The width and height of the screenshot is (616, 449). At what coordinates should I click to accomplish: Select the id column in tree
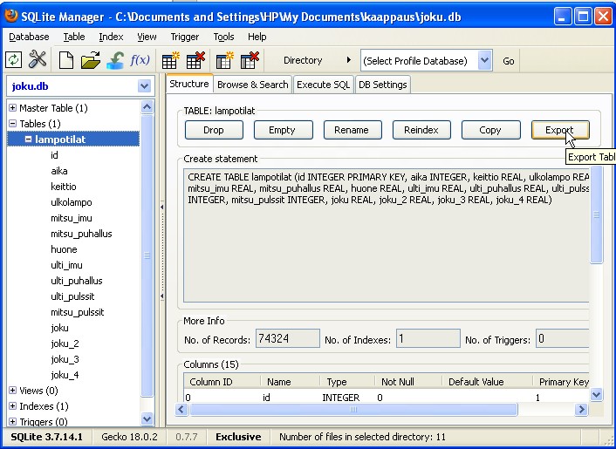click(54, 155)
